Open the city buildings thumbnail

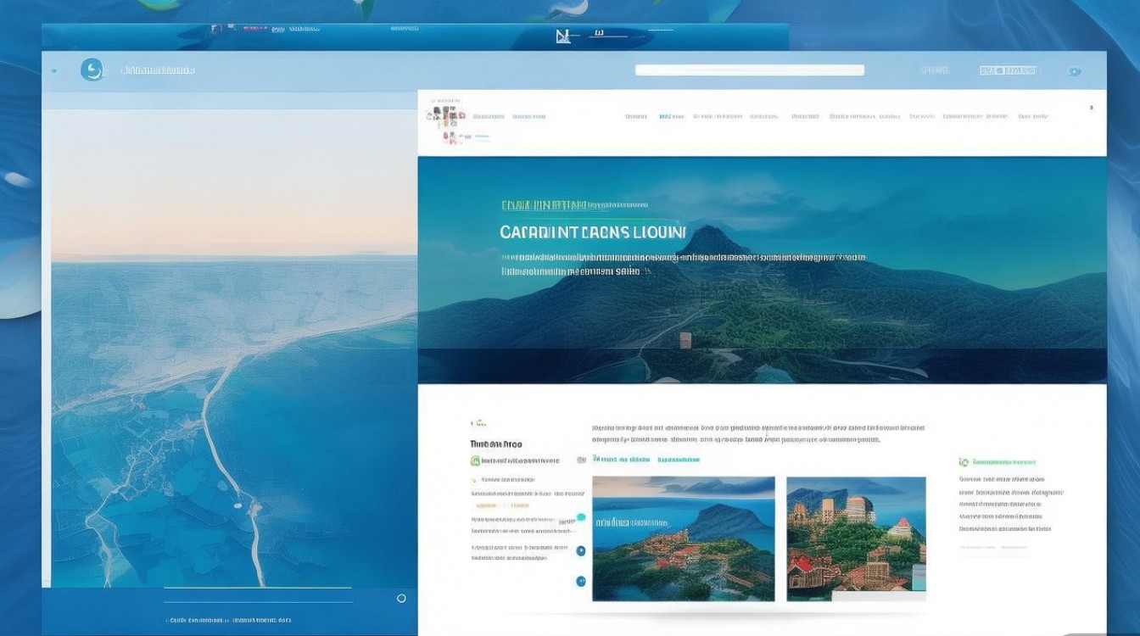pyautogui.click(x=856, y=538)
